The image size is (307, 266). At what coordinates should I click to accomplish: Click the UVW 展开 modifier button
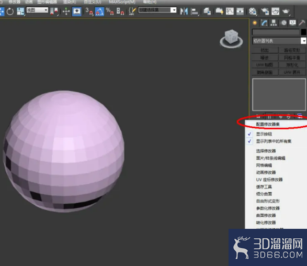click(x=292, y=72)
